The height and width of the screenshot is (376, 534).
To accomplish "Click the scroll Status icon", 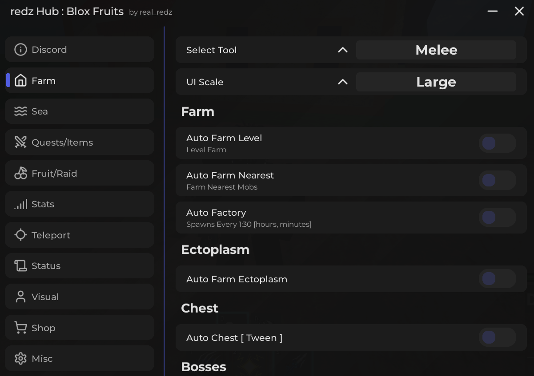I will coord(20,266).
